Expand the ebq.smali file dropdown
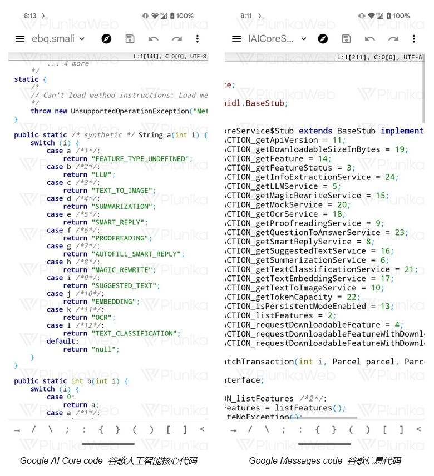Viewport: 434px width, 476px height. tap(82, 39)
